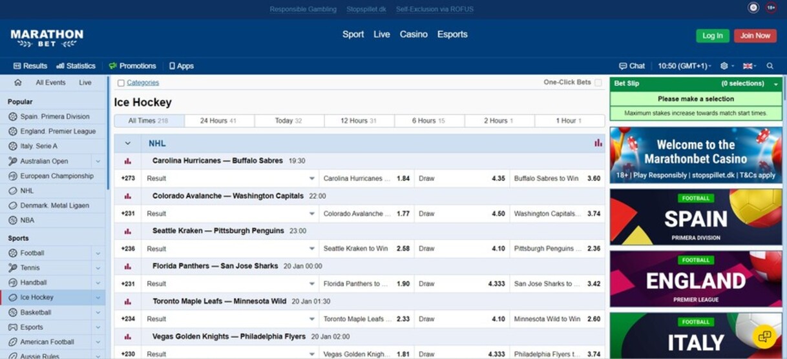Open Marathonbet Casino welcome banner
Screen dimensions: 787x359
click(696, 155)
